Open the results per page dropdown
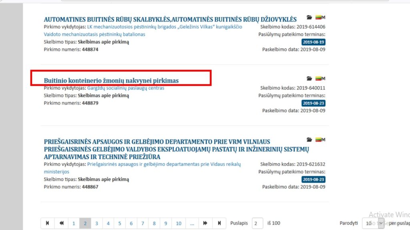Image resolution: width=410 pixels, height=230 pixels. pos(373,223)
